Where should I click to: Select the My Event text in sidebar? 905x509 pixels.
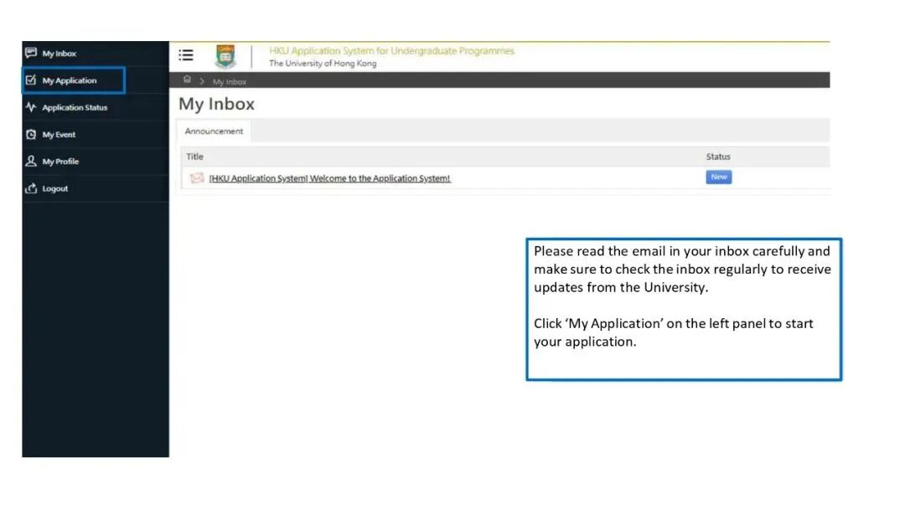(x=59, y=135)
